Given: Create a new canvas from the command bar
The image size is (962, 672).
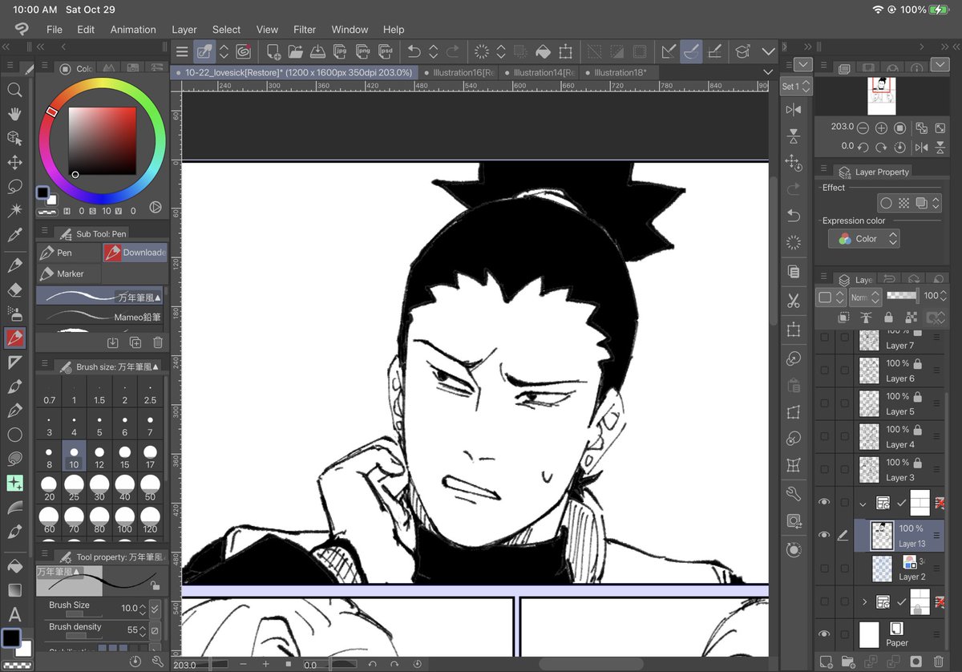Looking at the screenshot, I should click(x=274, y=51).
